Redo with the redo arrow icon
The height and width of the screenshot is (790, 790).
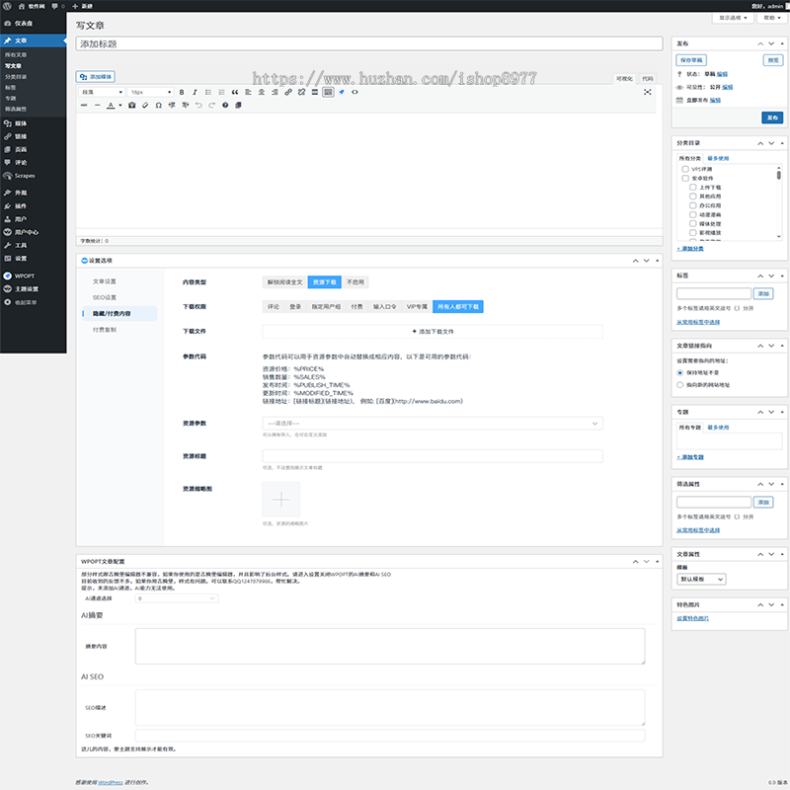pos(211,106)
